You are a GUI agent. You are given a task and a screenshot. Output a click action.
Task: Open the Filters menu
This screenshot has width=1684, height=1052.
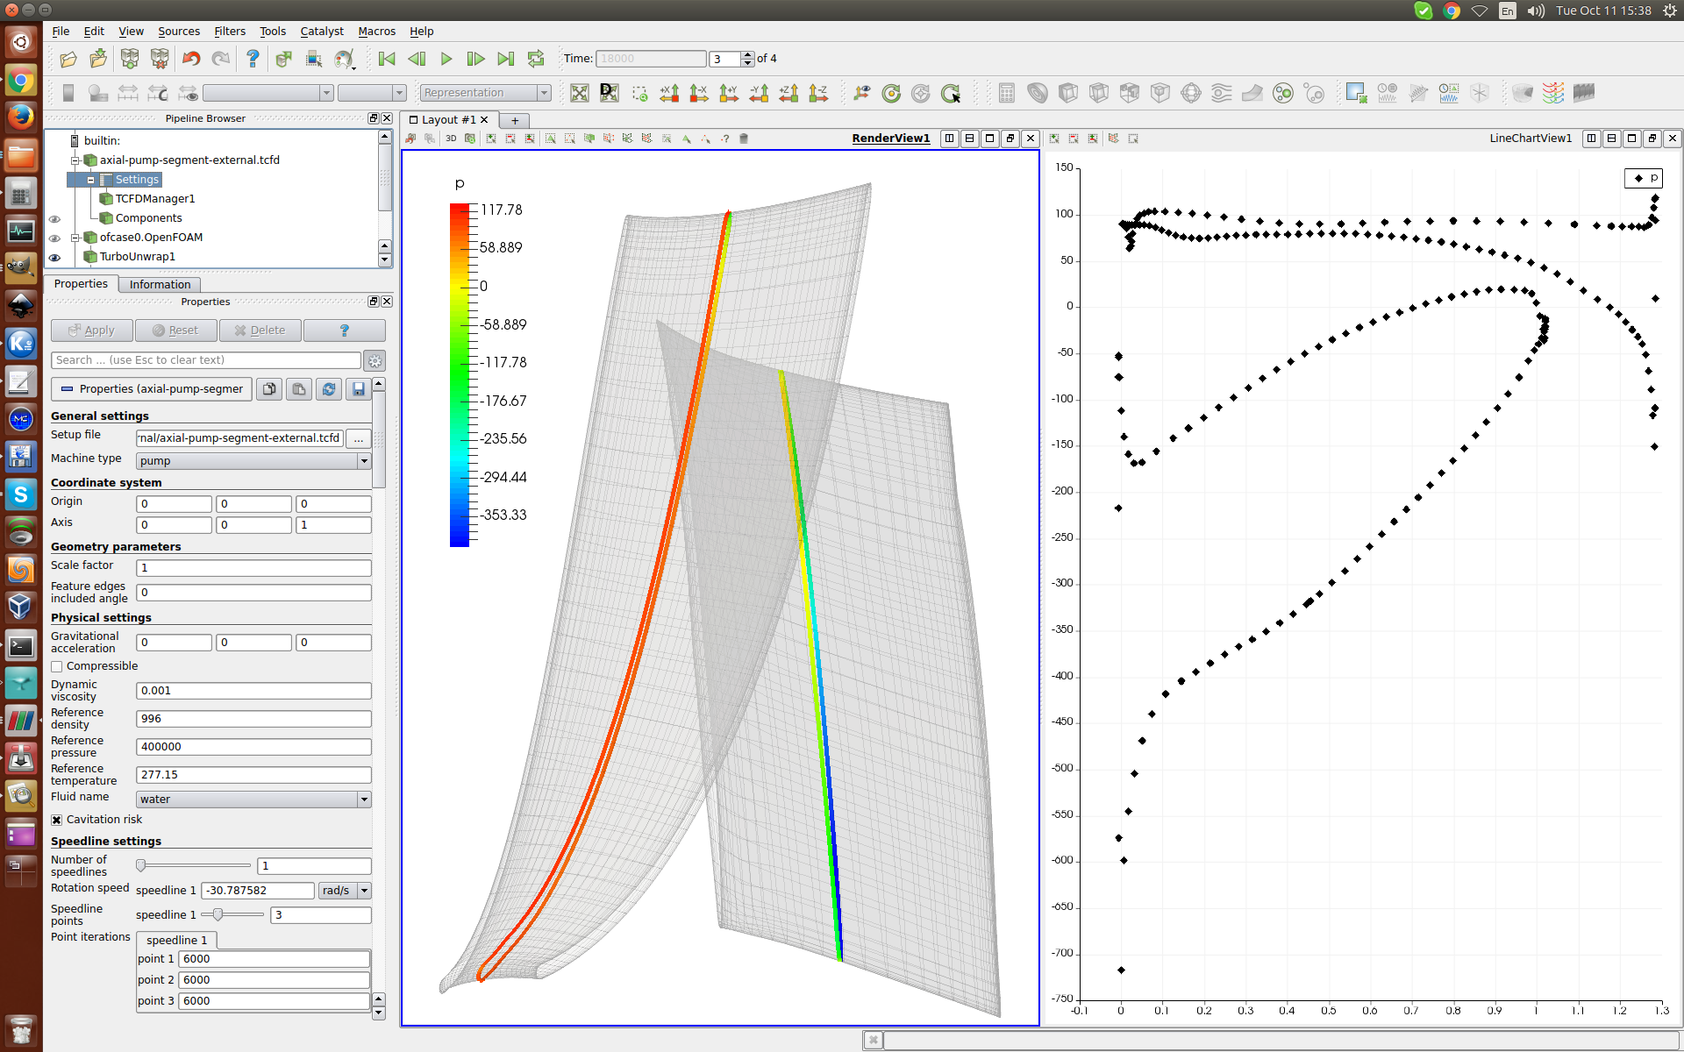[x=230, y=32]
